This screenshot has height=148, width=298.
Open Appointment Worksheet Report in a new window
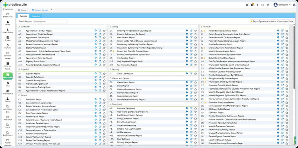(100, 34)
